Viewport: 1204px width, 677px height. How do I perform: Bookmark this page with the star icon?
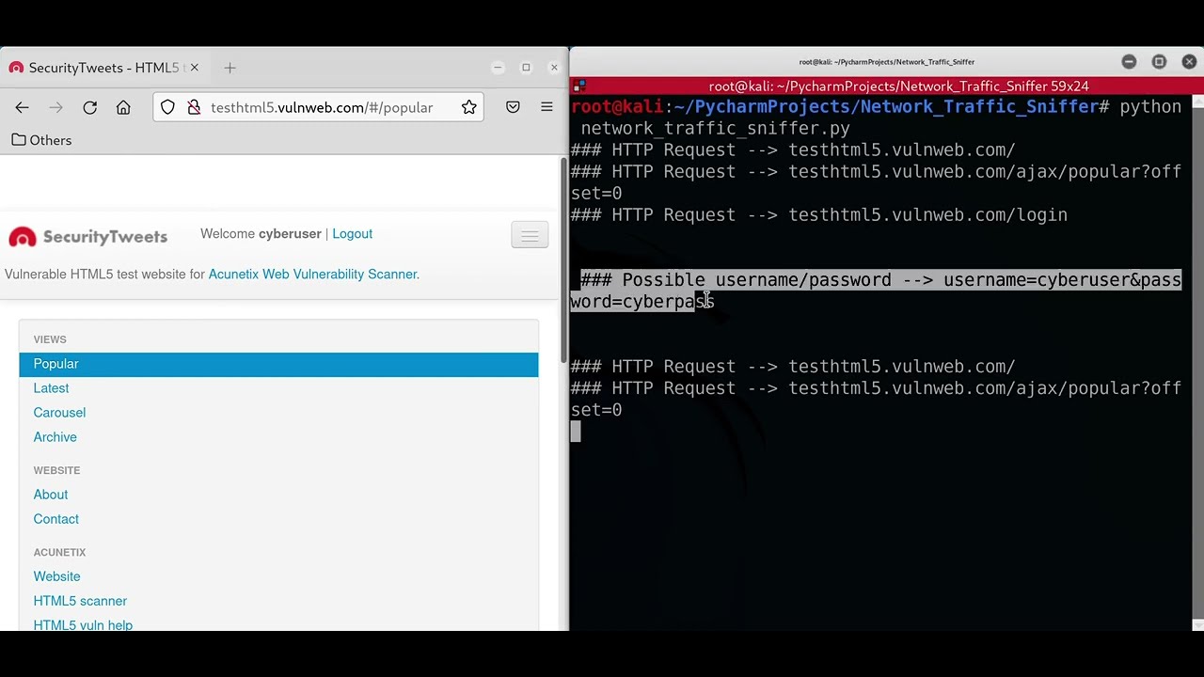pos(468,107)
